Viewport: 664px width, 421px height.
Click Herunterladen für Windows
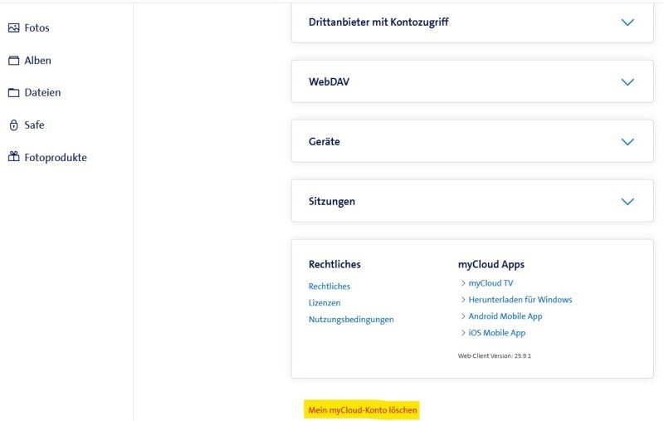point(520,300)
